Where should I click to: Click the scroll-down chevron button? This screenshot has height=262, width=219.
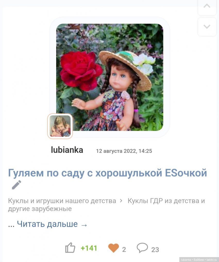207,27
